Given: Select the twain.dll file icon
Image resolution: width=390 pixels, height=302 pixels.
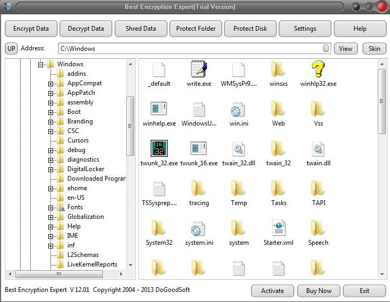Looking at the screenshot, I should 318,148.
